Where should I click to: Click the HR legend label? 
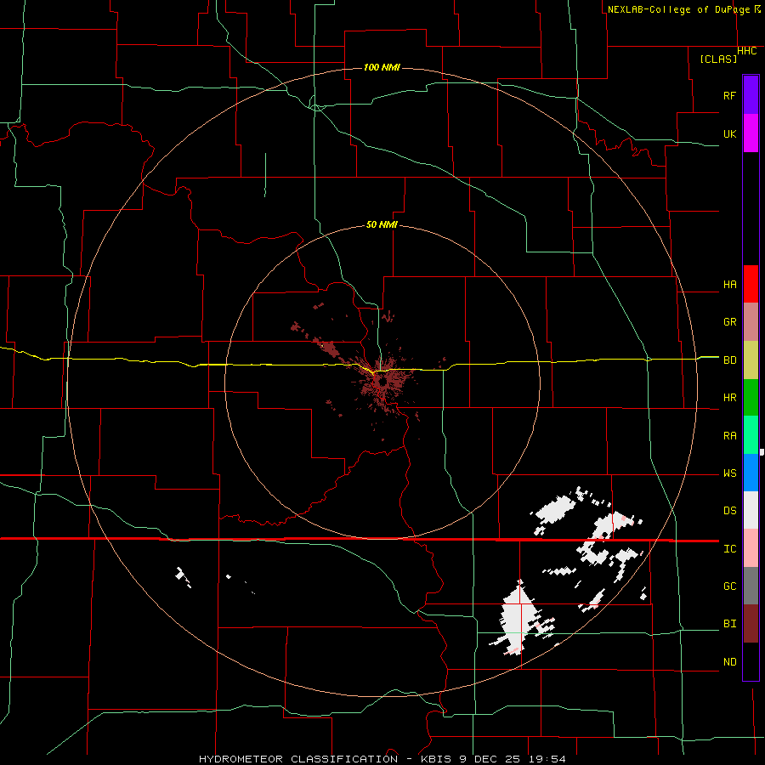[730, 398]
